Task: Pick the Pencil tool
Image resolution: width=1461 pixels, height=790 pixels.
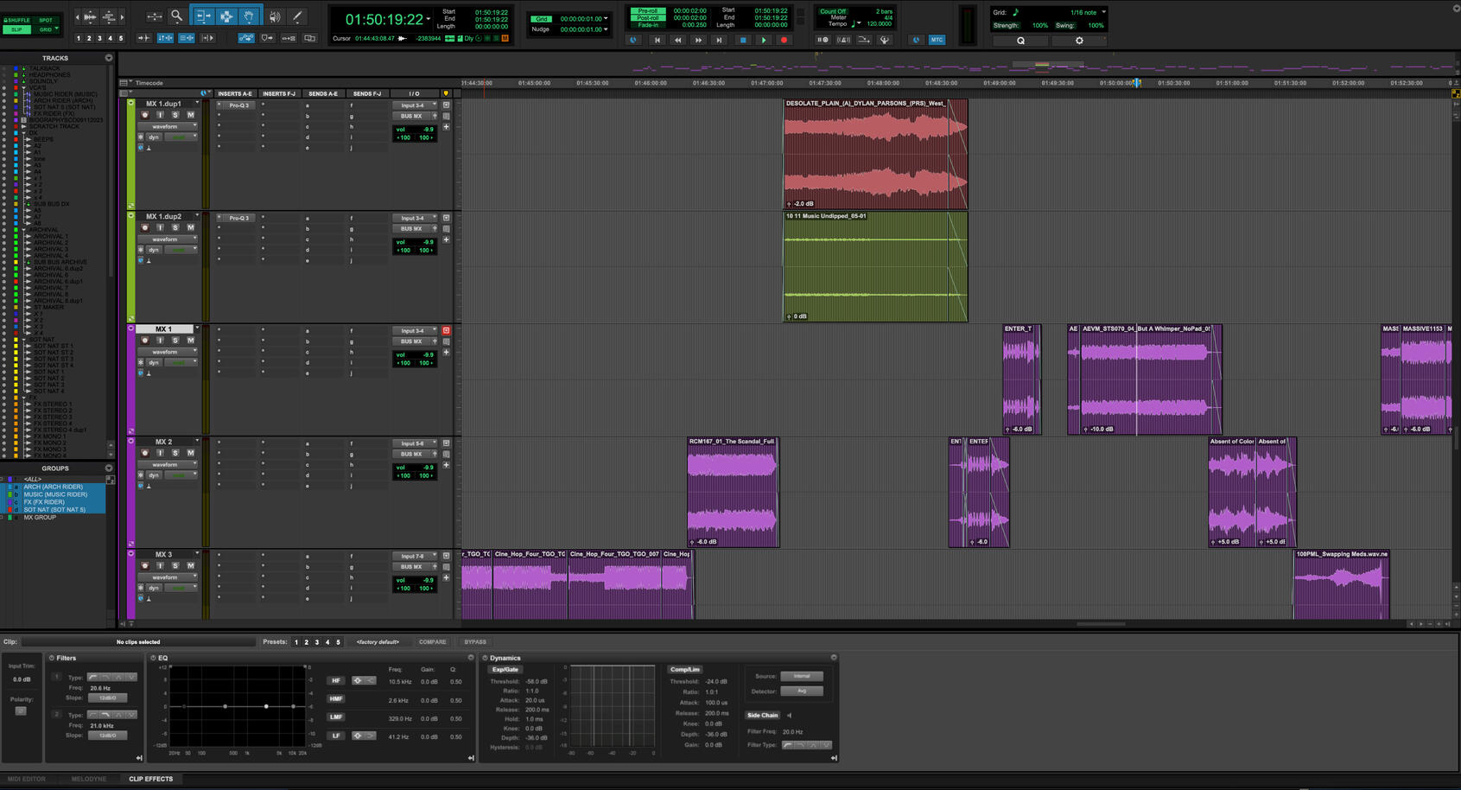Action: pyautogui.click(x=297, y=16)
